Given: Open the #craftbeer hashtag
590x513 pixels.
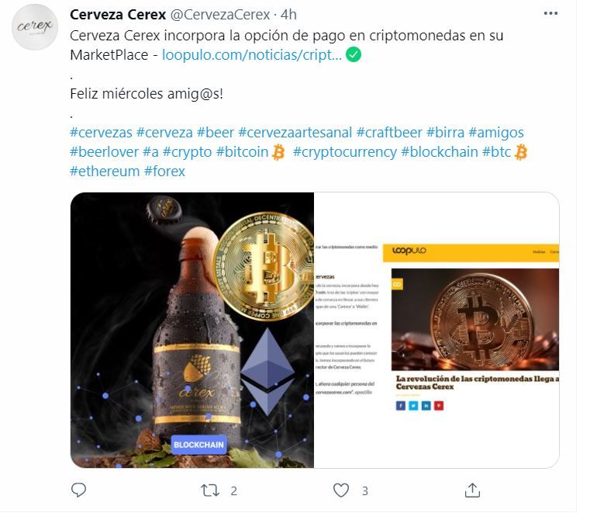Looking at the screenshot, I should (389, 133).
